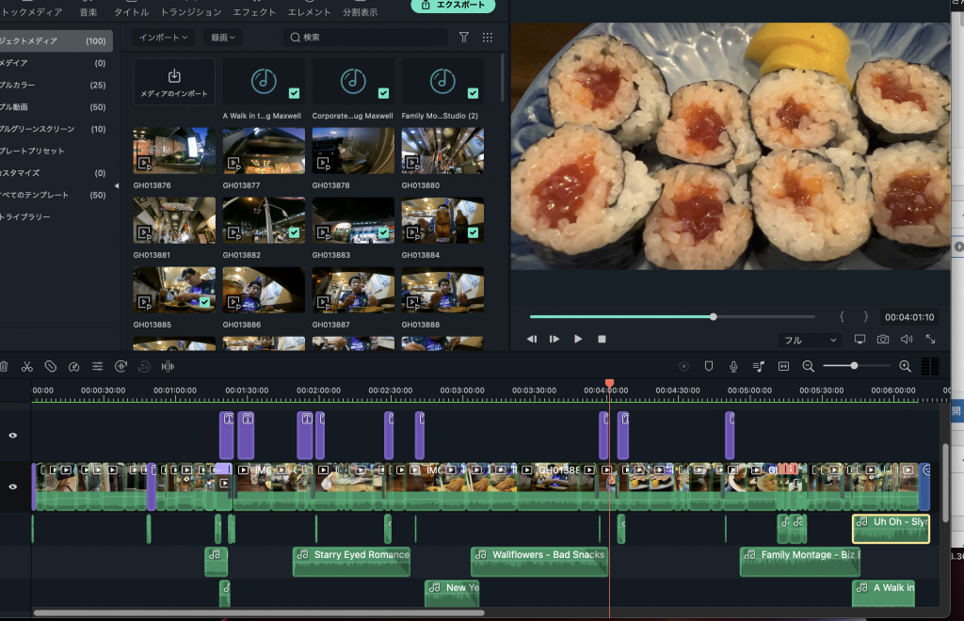Image resolution: width=964 pixels, height=621 pixels.
Task: Select the Family Montage audio clip
Action: click(x=800, y=562)
